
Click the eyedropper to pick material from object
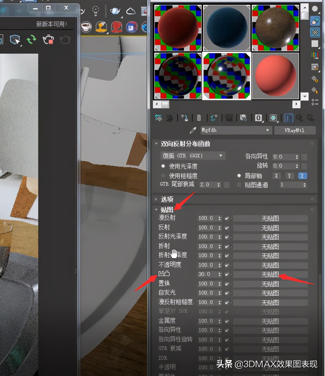tap(193, 130)
